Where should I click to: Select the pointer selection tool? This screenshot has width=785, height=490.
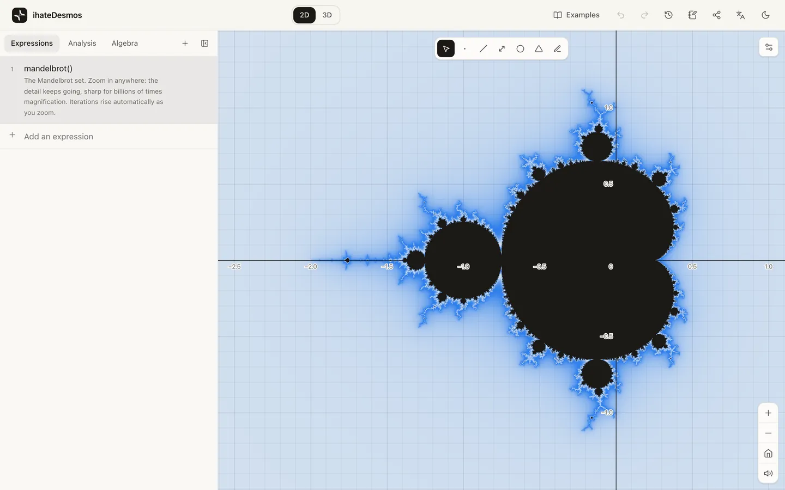tap(446, 49)
